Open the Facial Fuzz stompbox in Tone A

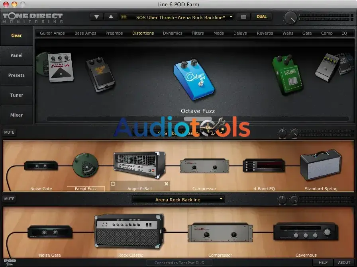85,165
